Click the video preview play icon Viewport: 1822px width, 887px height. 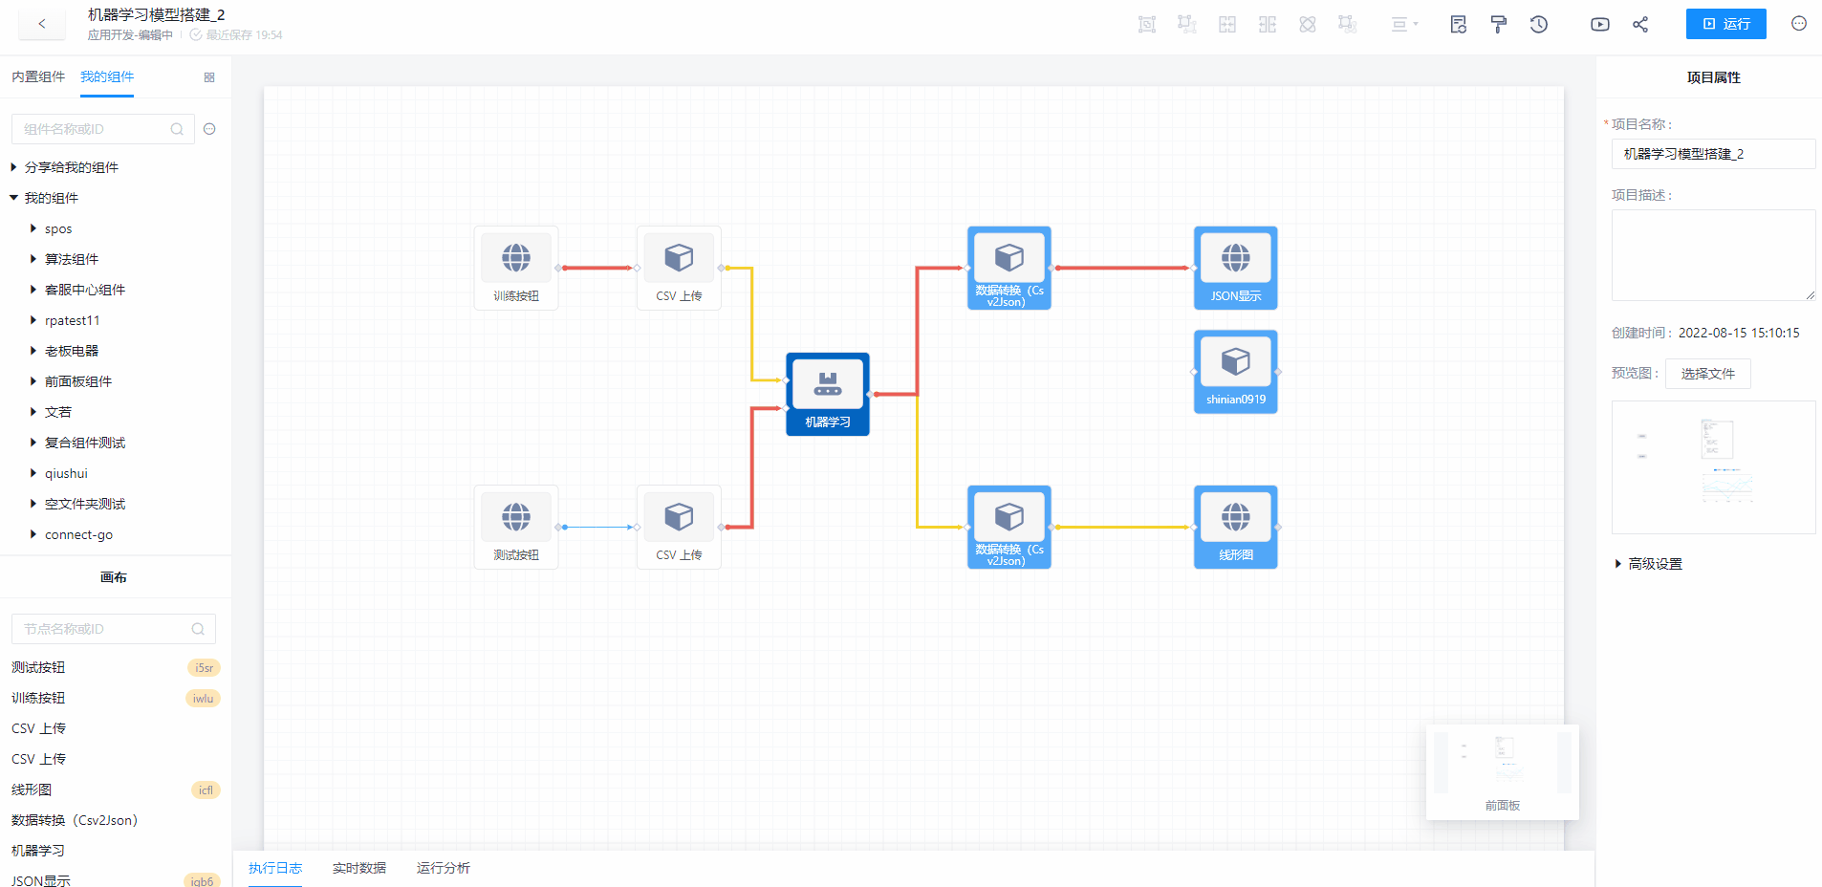coord(1599,25)
